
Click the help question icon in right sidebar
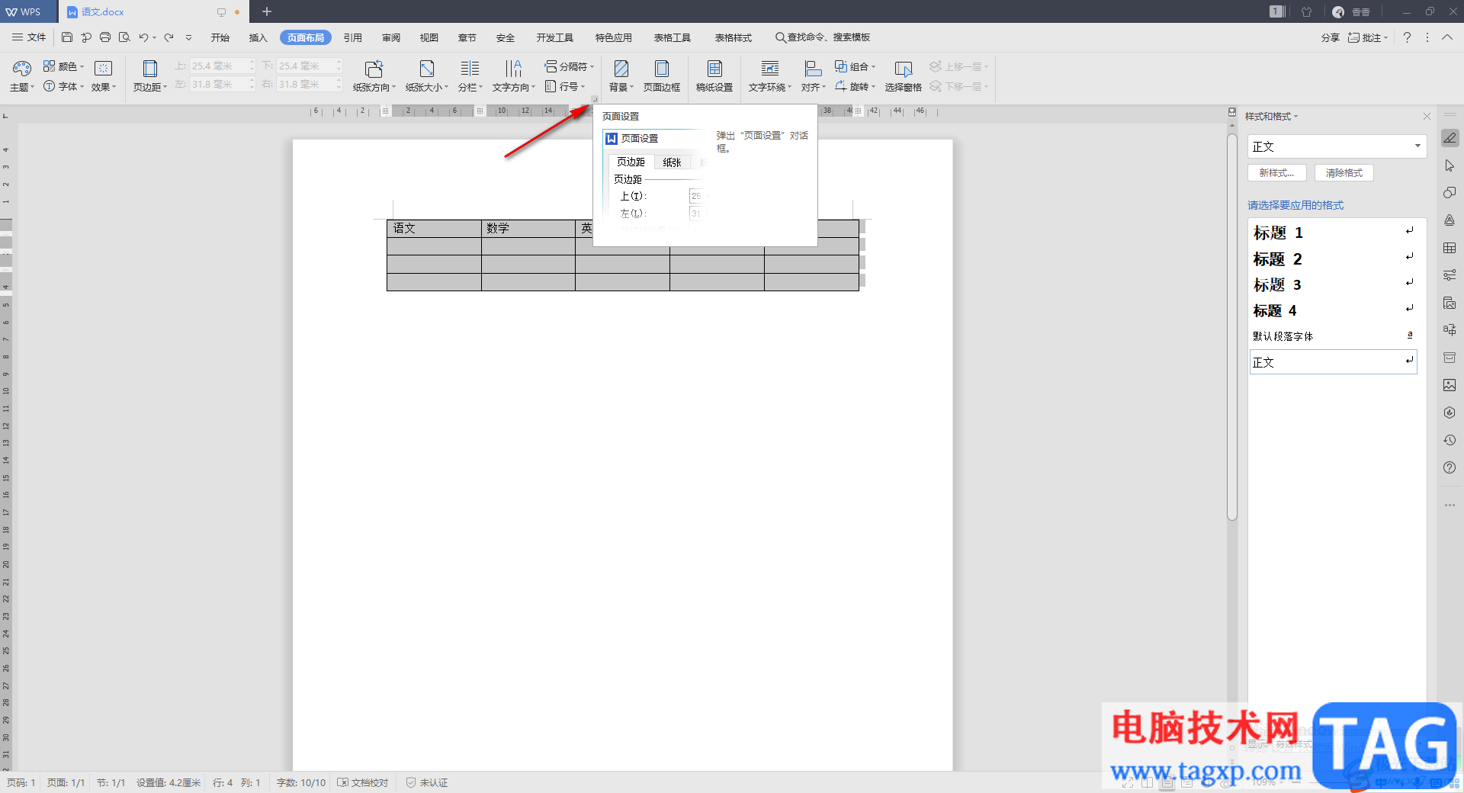[1450, 467]
